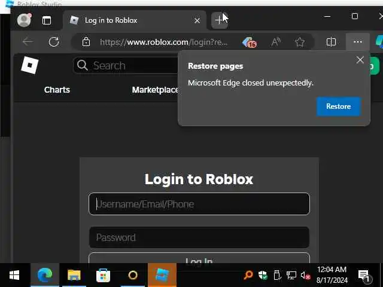Restore the closed Edge pages

click(338, 106)
